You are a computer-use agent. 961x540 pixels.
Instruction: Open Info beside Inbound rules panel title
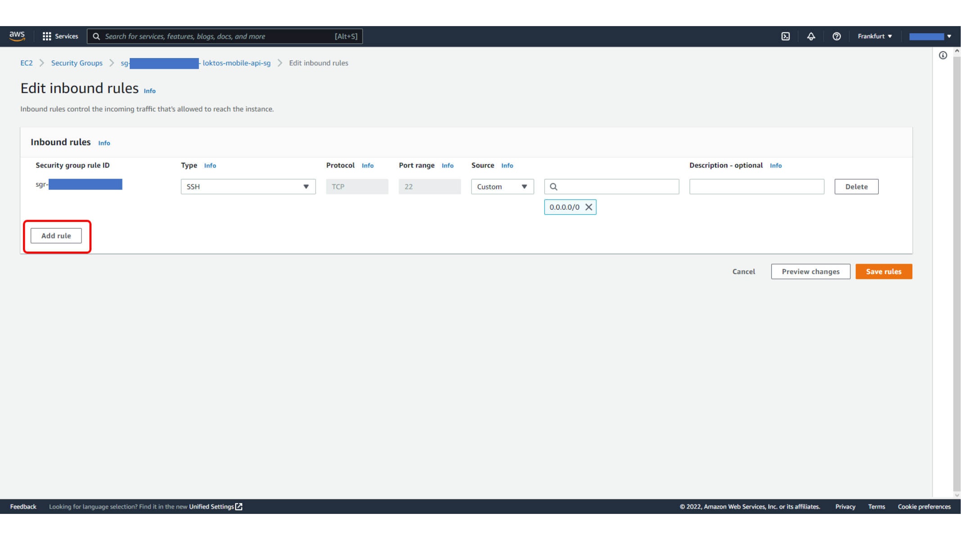[x=104, y=143]
